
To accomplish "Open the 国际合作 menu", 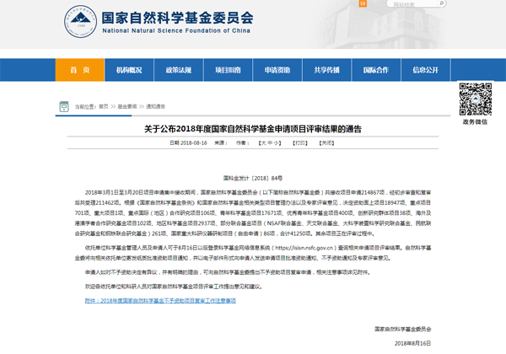I will pos(376,70).
